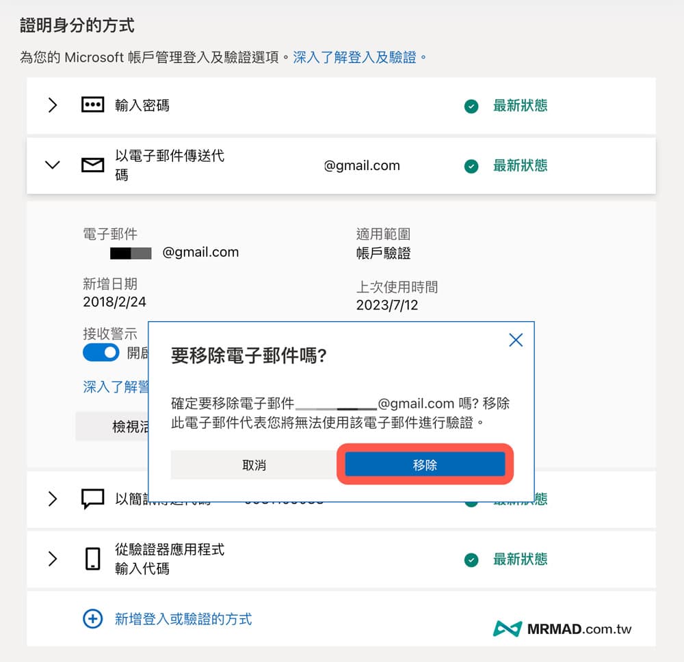The image size is (684, 662).
Task: Expand the 從驗證器應用程式輸入代碼 row chevron
Action: click(53, 559)
